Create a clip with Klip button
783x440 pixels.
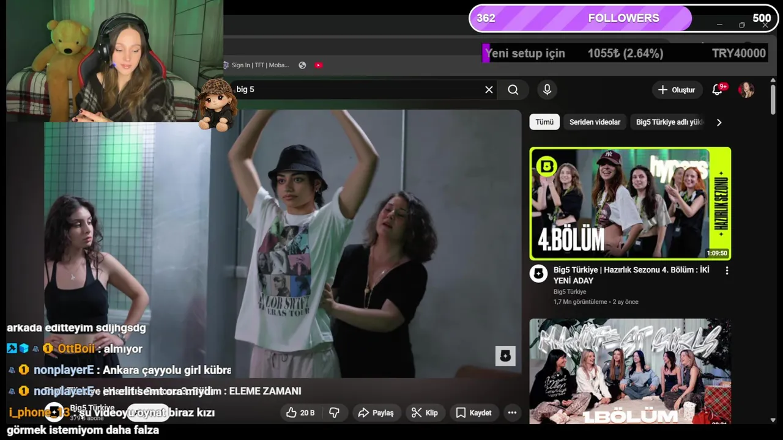click(425, 413)
